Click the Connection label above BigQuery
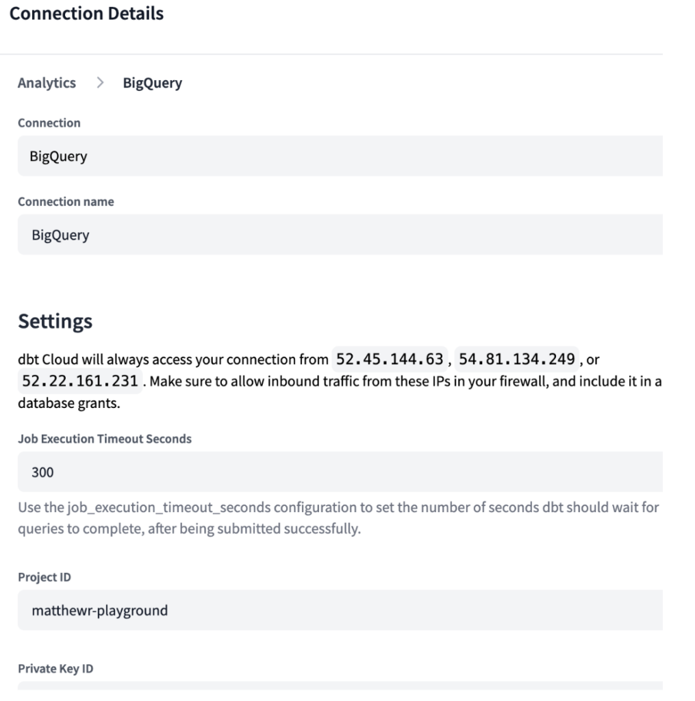The height and width of the screenshot is (701, 695). click(49, 123)
